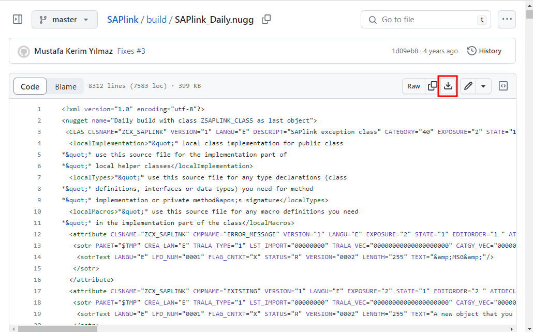This screenshot has height=332, width=533.
Task: Select line number 12
Action: [37, 234]
